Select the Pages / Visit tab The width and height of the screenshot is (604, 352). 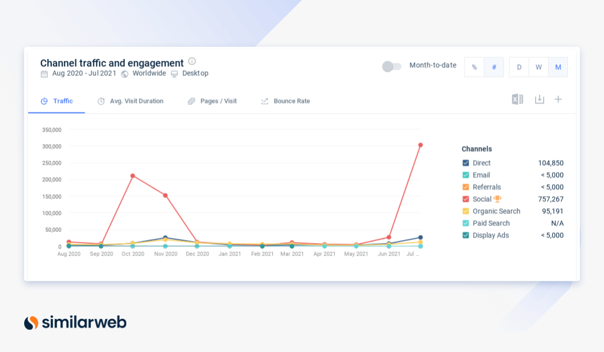click(x=212, y=101)
